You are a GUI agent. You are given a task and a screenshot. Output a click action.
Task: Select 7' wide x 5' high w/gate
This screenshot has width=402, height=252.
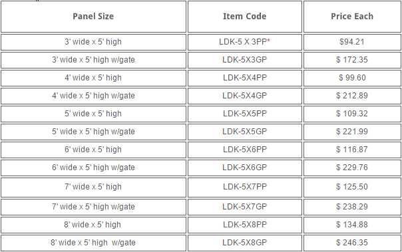93,207
